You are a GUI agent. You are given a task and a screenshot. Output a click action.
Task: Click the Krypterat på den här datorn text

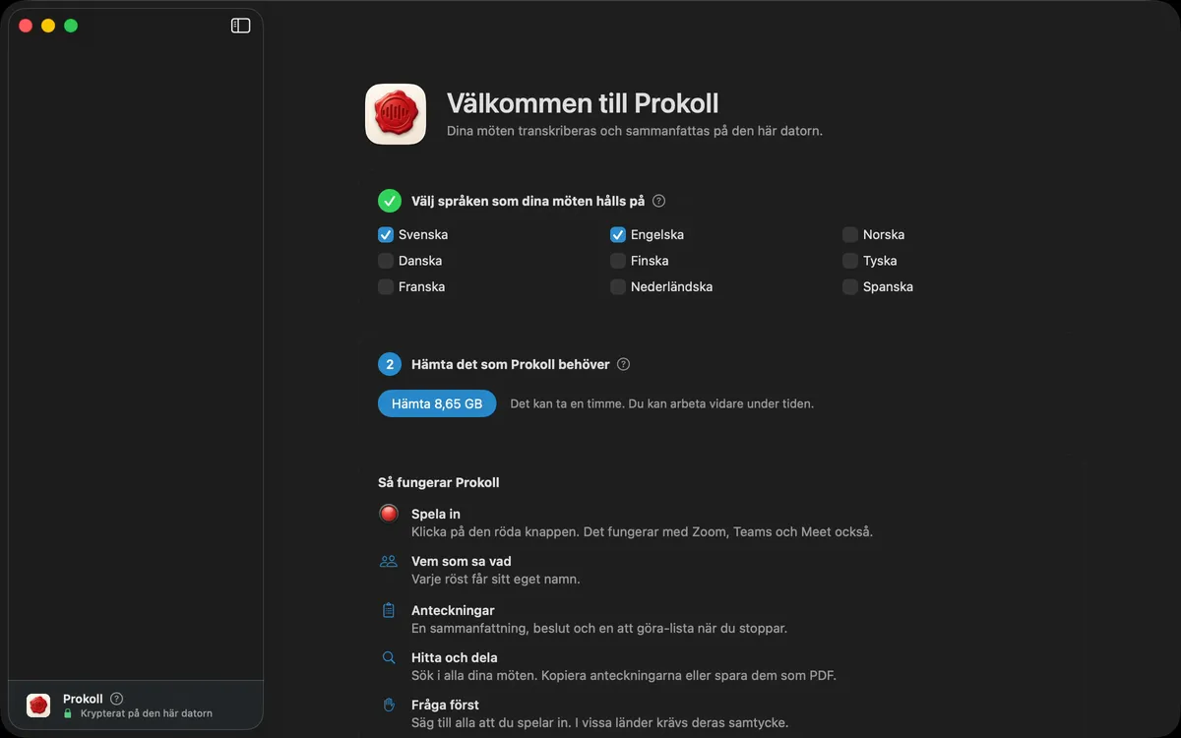click(147, 713)
